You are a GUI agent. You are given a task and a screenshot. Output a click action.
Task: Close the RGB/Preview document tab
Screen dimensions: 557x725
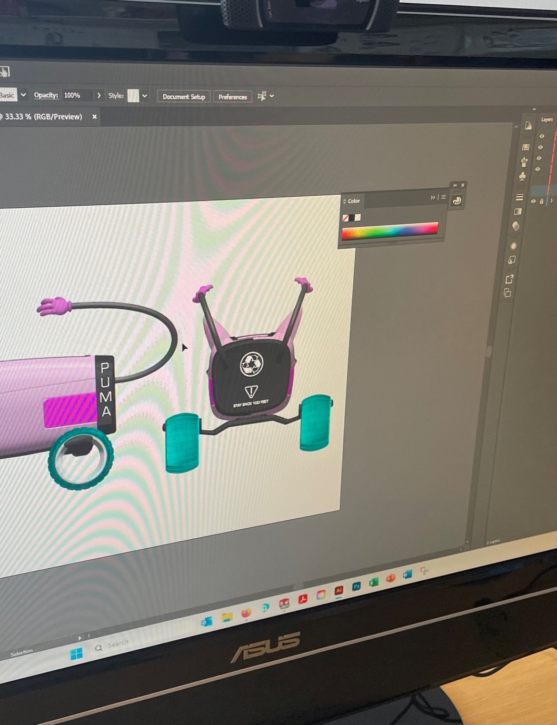[95, 117]
